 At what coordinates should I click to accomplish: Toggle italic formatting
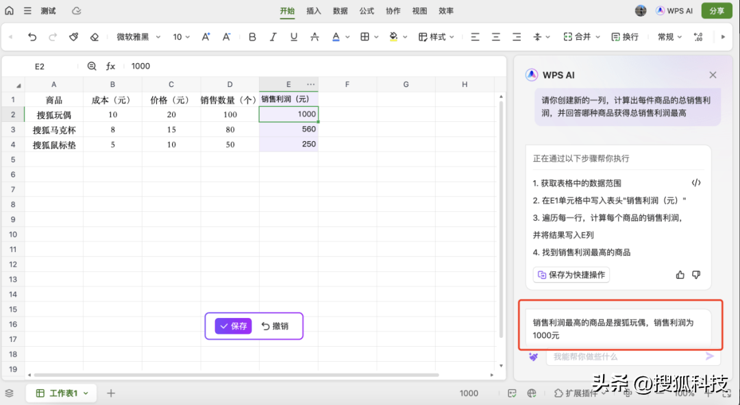pyautogui.click(x=273, y=37)
